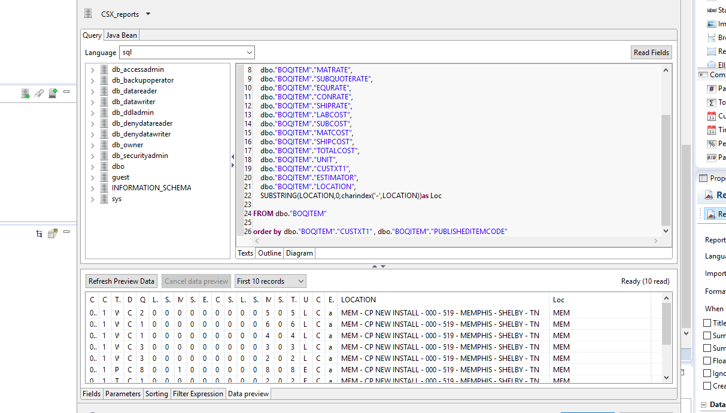Click the SQL editor horizontal scrollbar
The image size is (726, 413).
(x=455, y=241)
